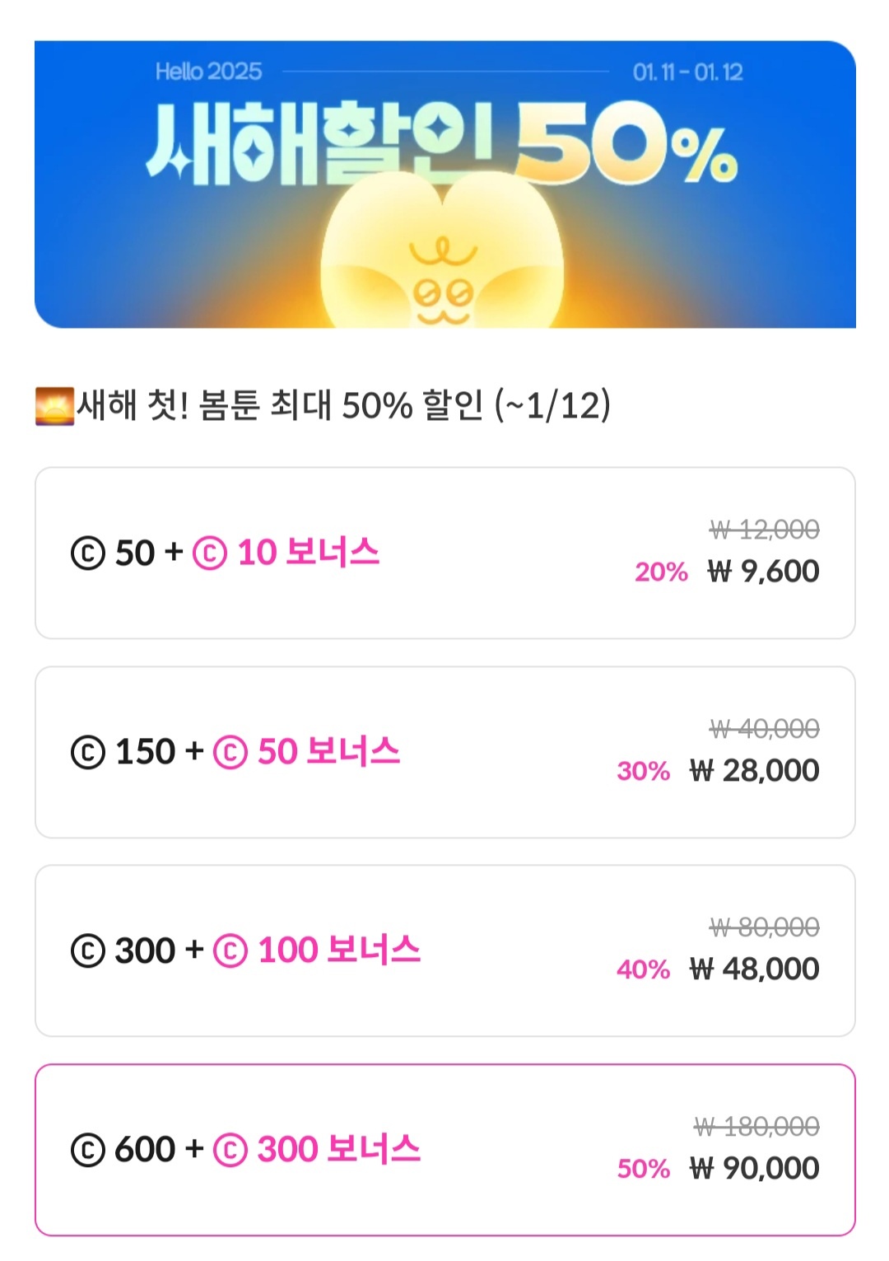This screenshot has width=889, height=1261.
Task: Open the 새해할인 50% banner
Action: pyautogui.click(x=444, y=184)
